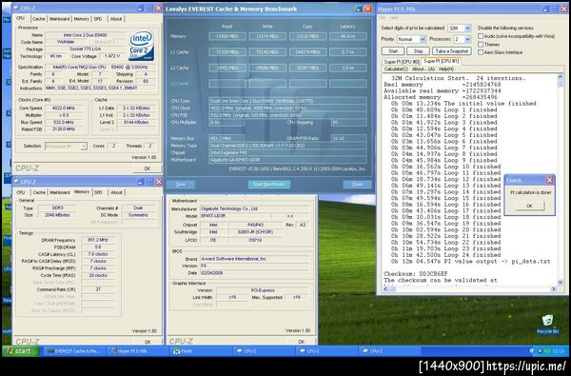The image size is (571, 376).
Task: Open the Priority dropdown set to Normal
Action: [411, 39]
